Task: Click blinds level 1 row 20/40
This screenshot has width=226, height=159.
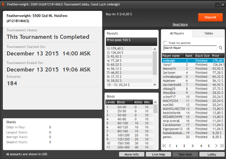Action: coord(129,107)
